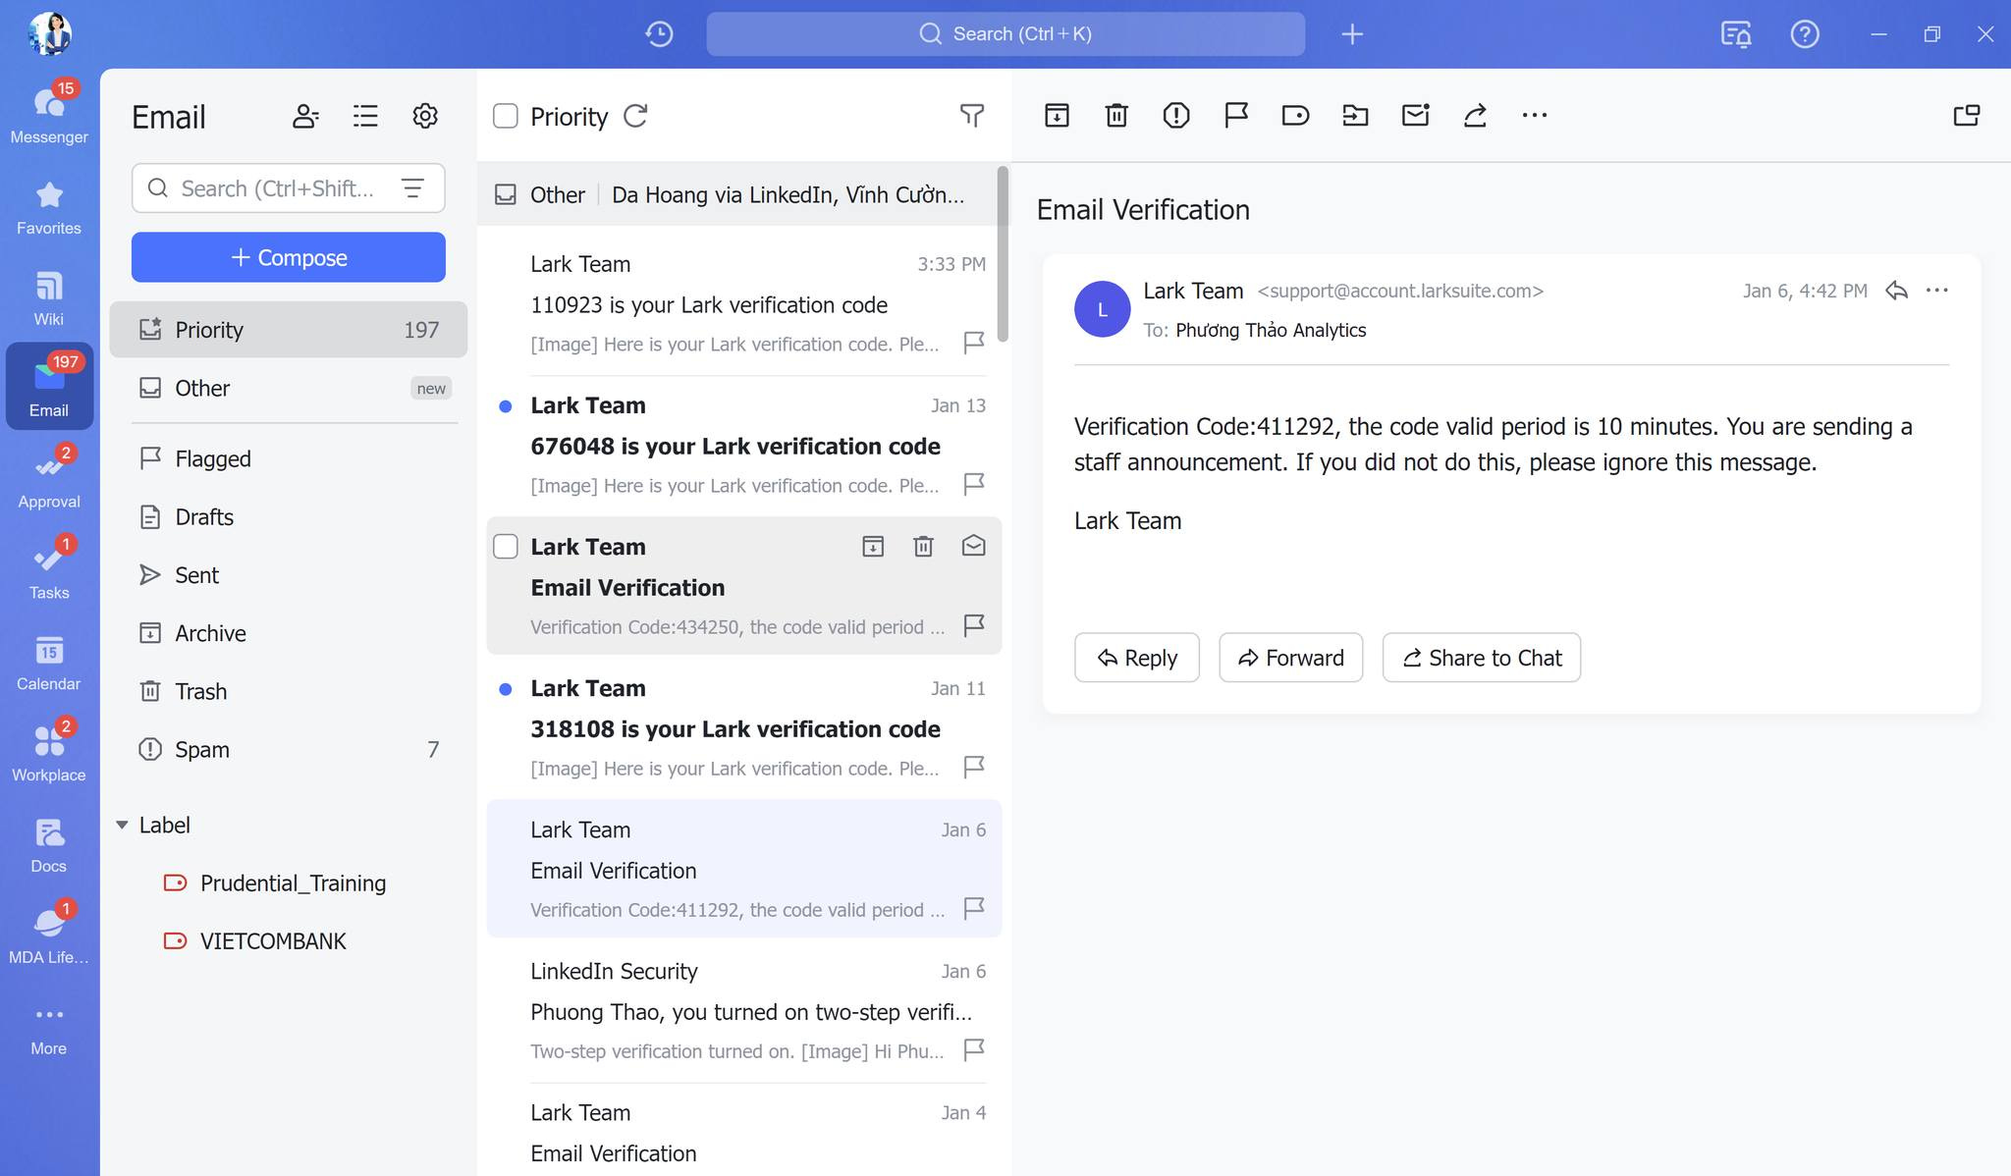Open the list view icon beside Email title
This screenshot has height=1176, width=2011.
365,116
